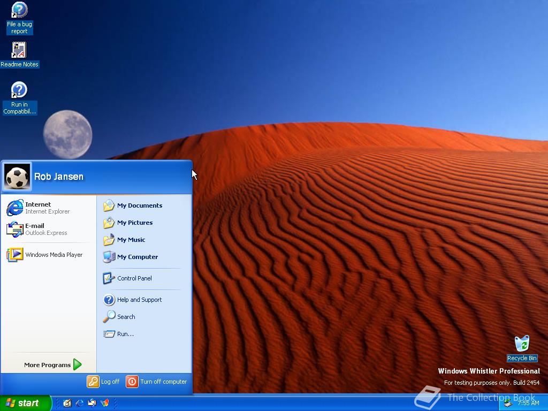
Task: Open the Readme Notes desktop icon
Action: [x=19, y=55]
